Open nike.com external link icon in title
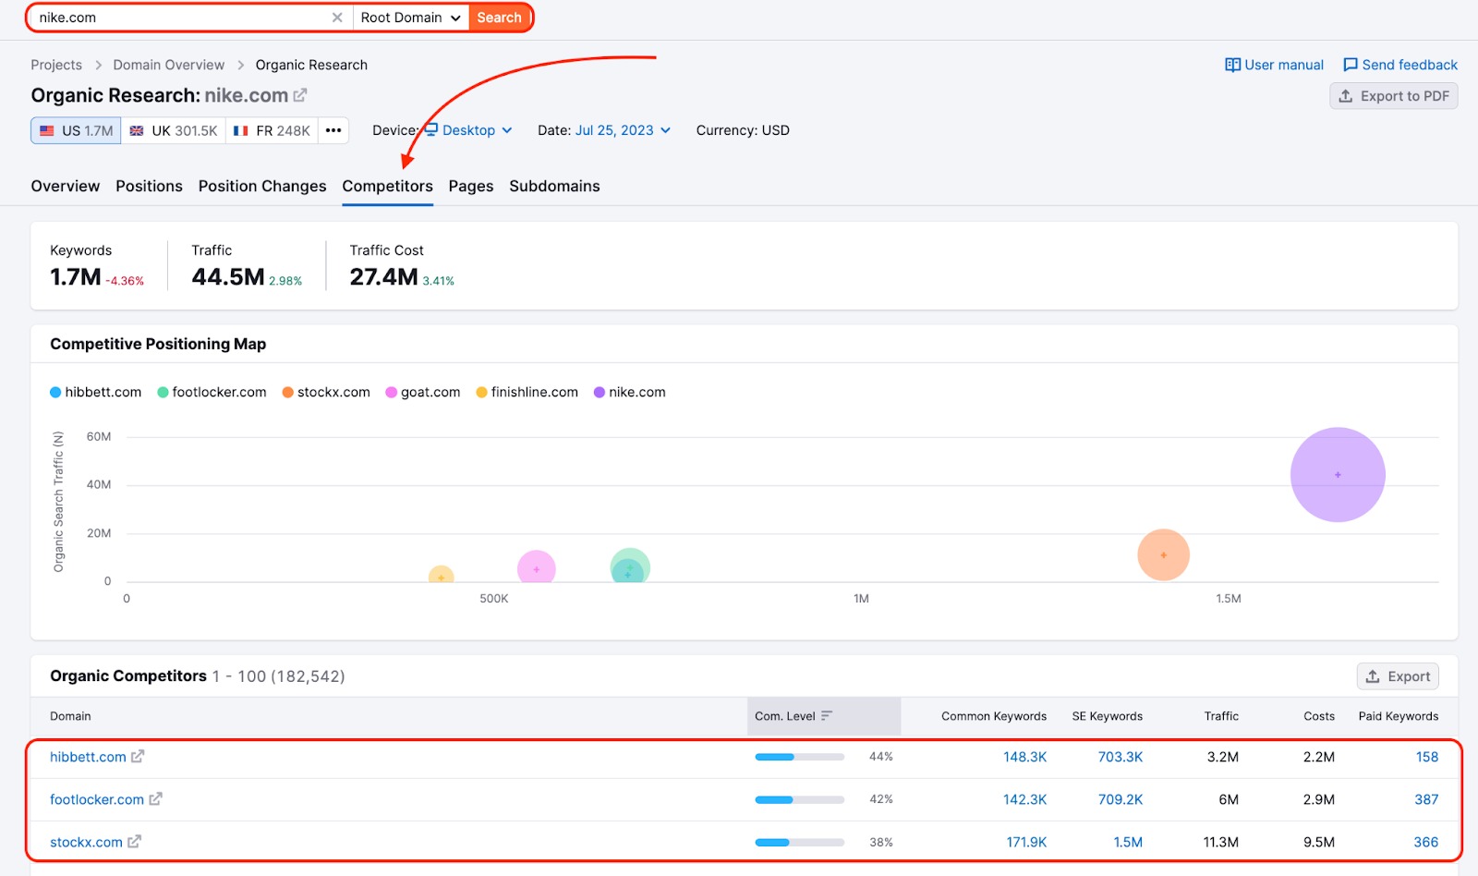Viewport: 1478px width, 876px height. click(x=300, y=95)
